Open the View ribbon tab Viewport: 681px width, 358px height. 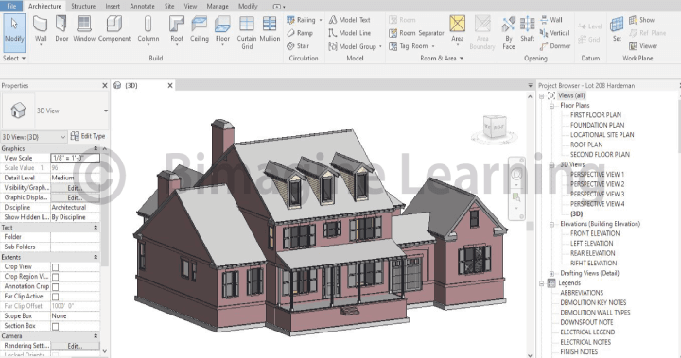click(x=190, y=6)
